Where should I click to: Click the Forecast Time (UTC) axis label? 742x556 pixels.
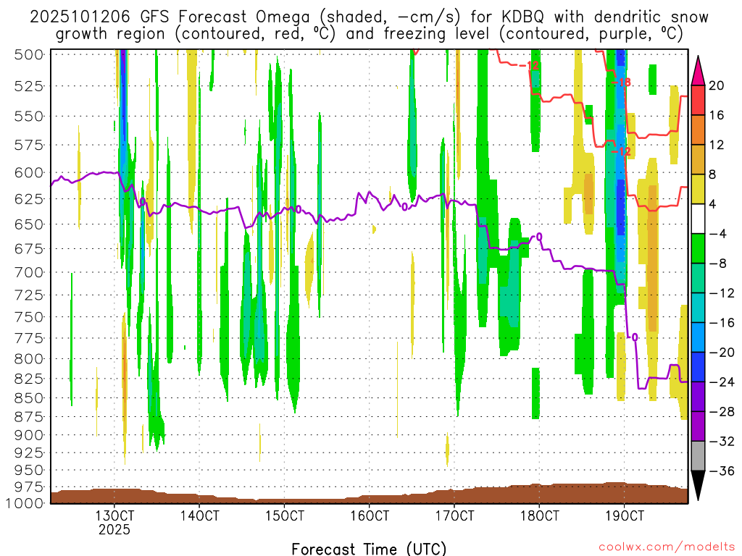pos(369,549)
